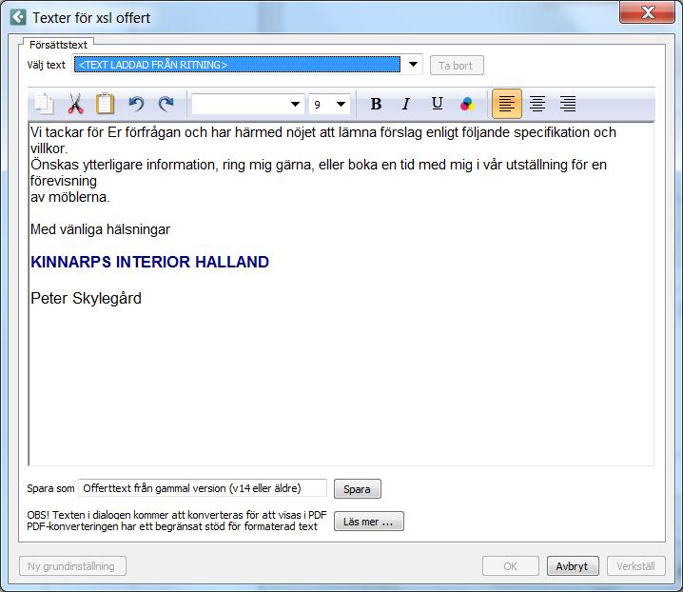Click the back arrow icon in title bar

tap(18, 17)
